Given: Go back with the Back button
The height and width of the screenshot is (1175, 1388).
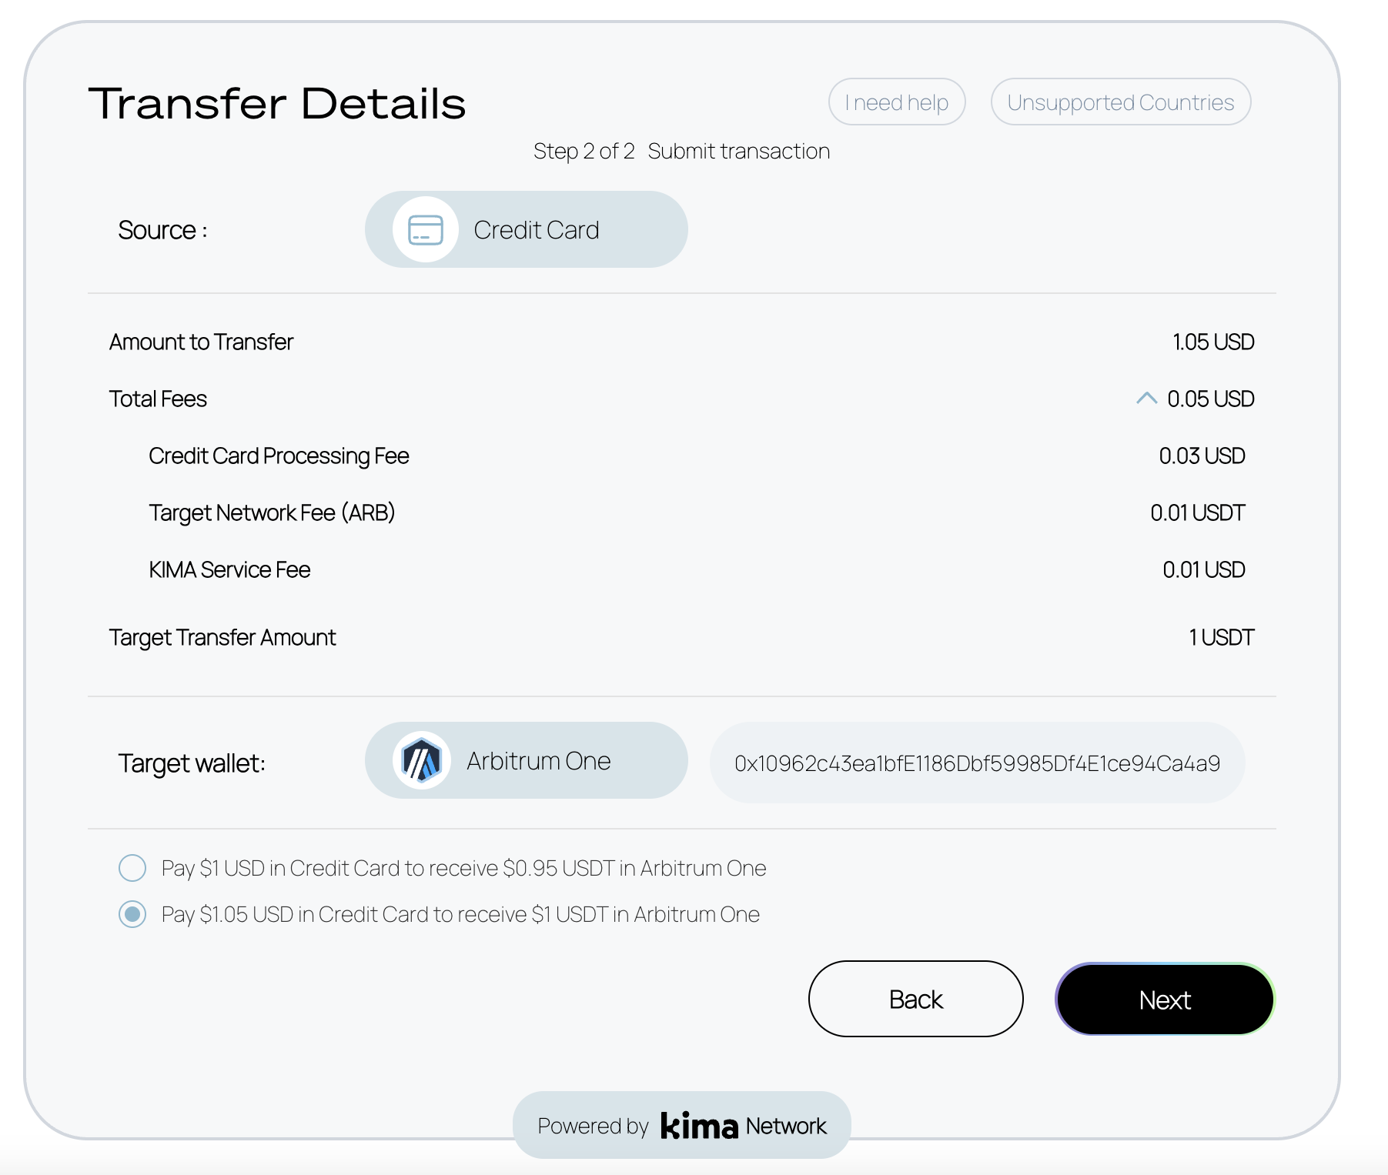Looking at the screenshot, I should pyautogui.click(x=915, y=999).
